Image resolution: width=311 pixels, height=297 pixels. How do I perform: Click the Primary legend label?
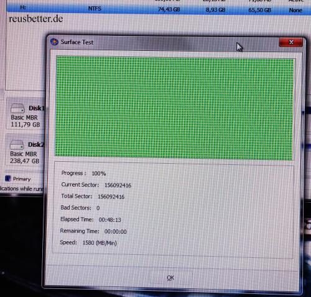[22, 179]
